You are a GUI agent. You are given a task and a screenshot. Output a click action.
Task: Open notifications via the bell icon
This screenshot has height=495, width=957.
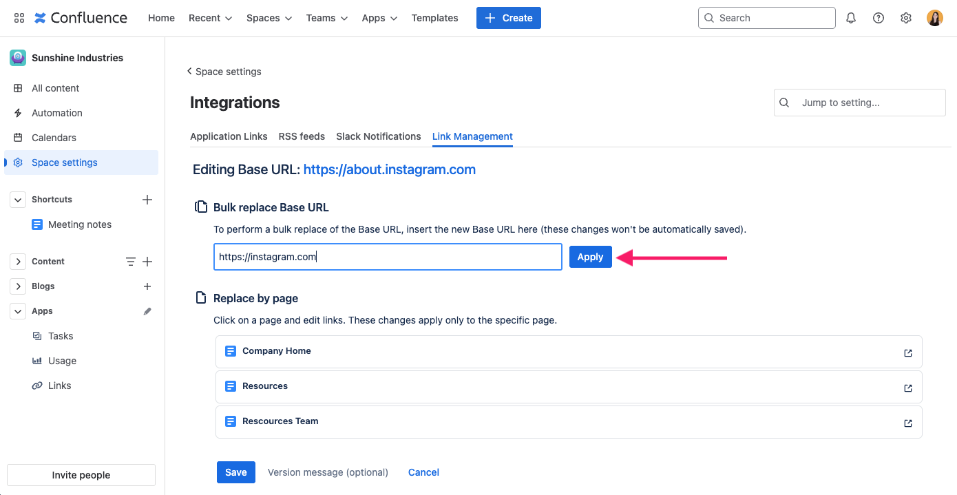coord(850,17)
